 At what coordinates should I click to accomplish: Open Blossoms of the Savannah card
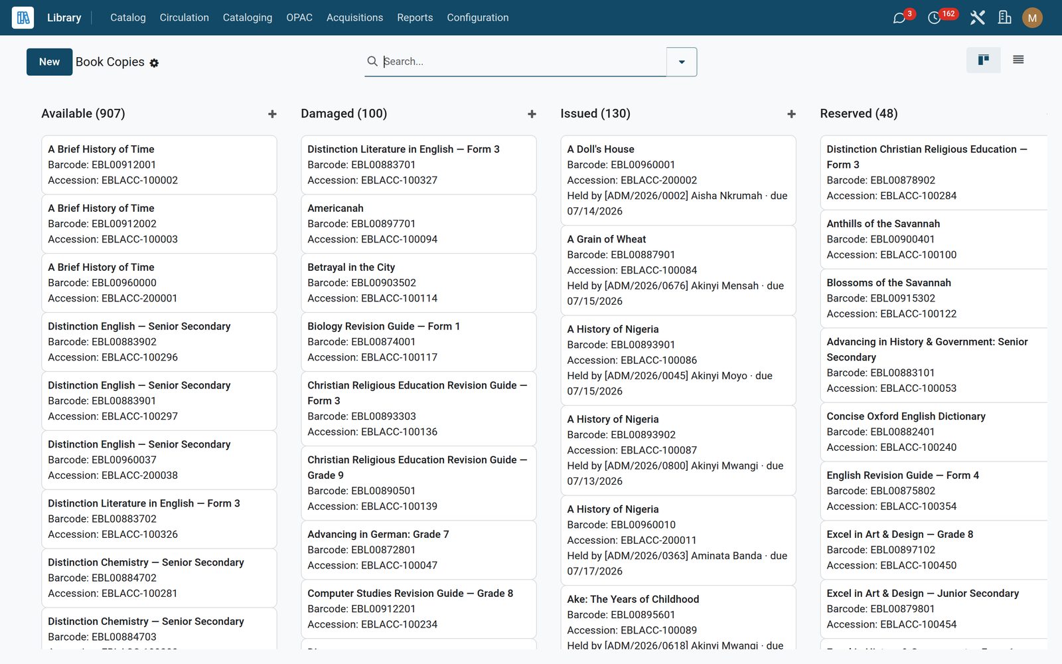(935, 298)
